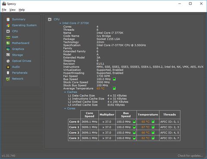Click the Average Temperature green graph icon
Viewport: 207px width, 159px height.
(114, 88)
